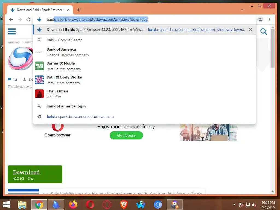Close the Download Baidu Spark Browser tab
Image resolution: width=280 pixels, height=210 pixels.
coord(68,10)
